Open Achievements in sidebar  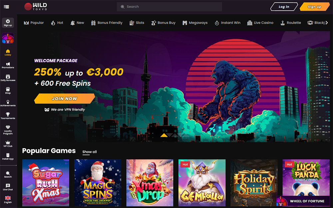[8, 103]
